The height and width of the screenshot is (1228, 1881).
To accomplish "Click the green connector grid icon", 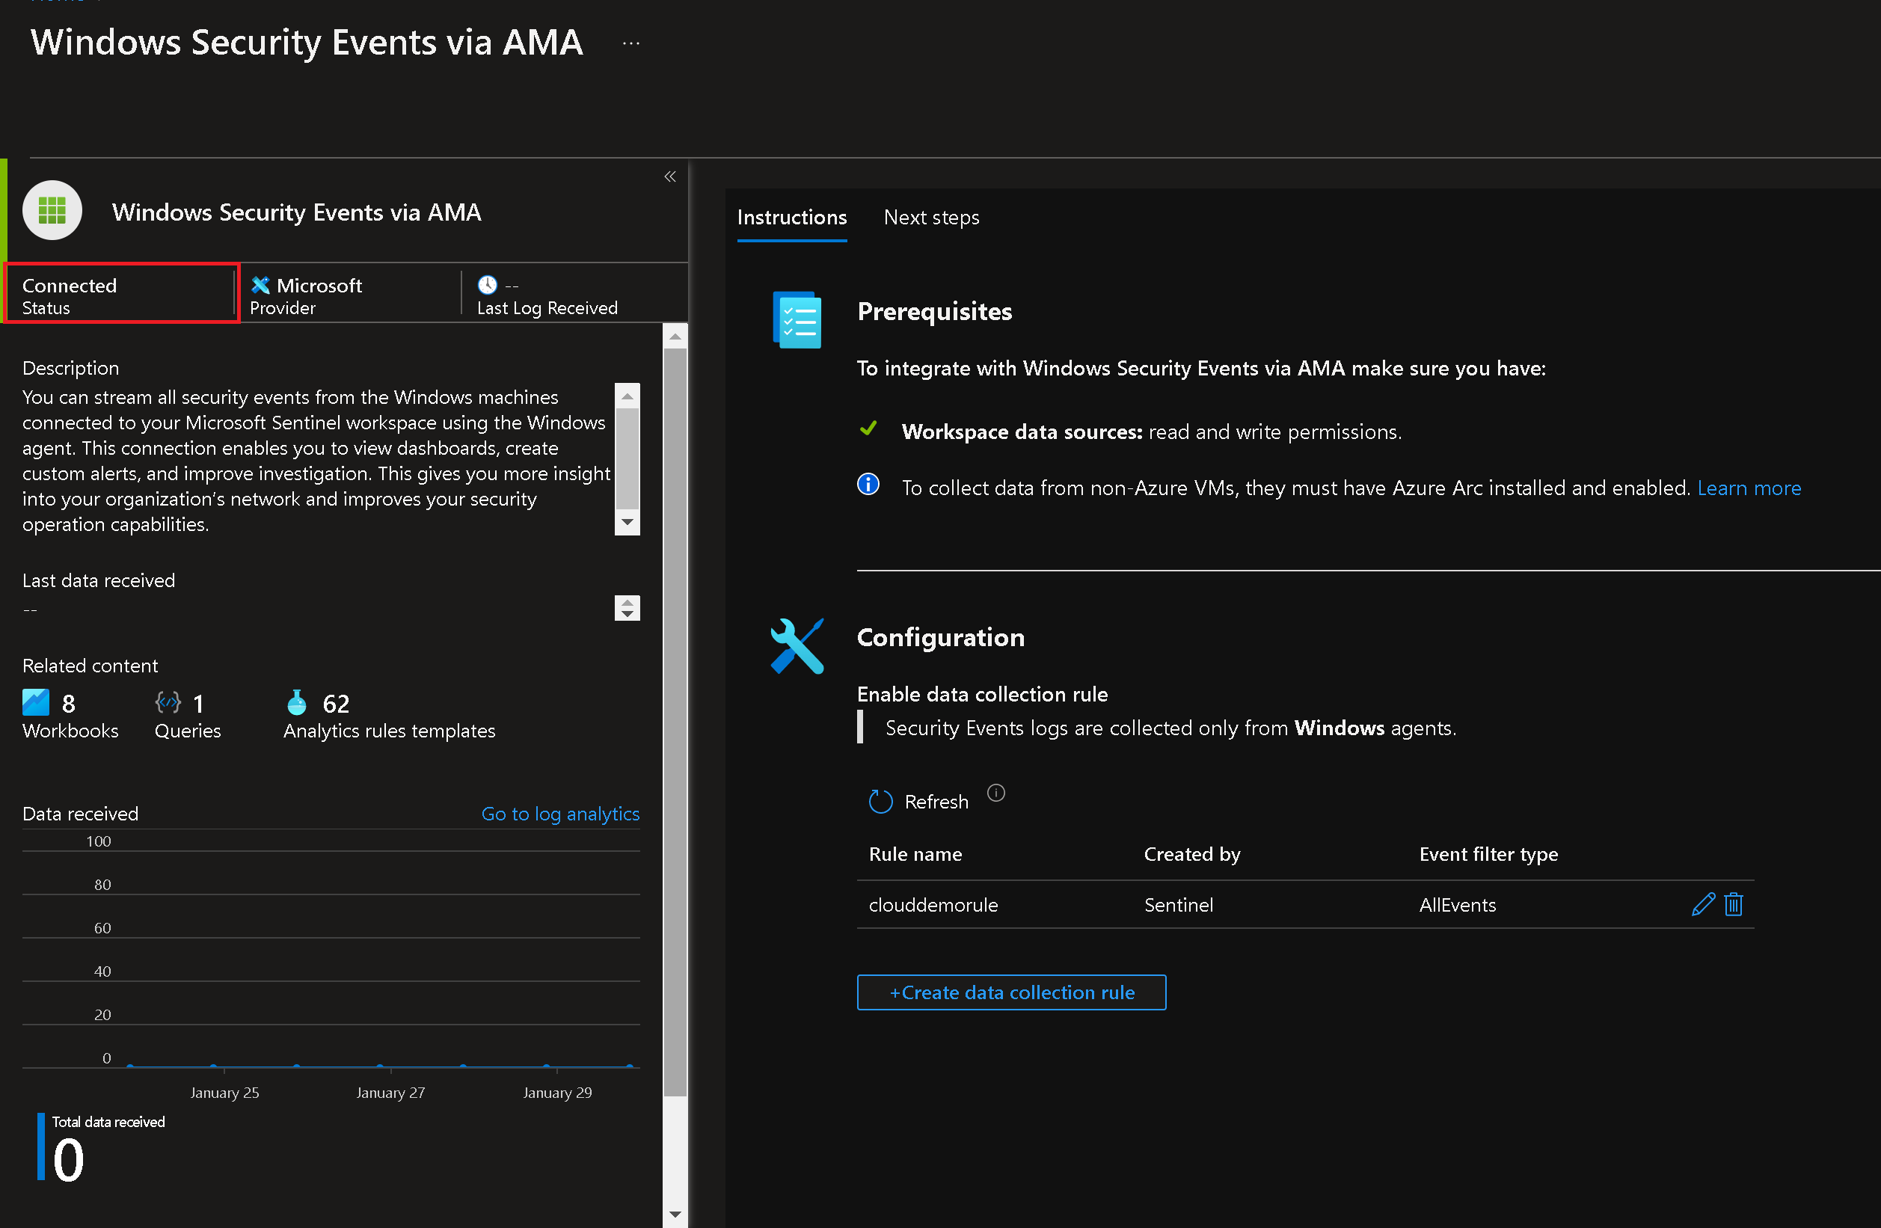I will coord(52,211).
